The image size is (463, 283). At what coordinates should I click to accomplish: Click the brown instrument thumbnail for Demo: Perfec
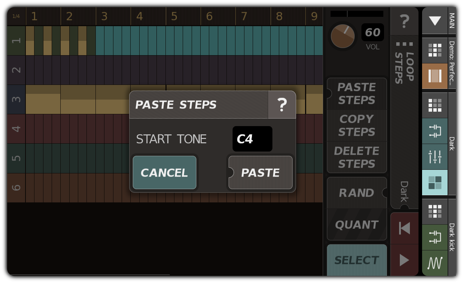tap(435, 76)
